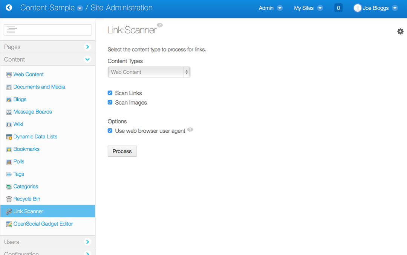This screenshot has width=407, height=255.
Task: Toggle the Scan Images checkbox
Action: (x=110, y=102)
